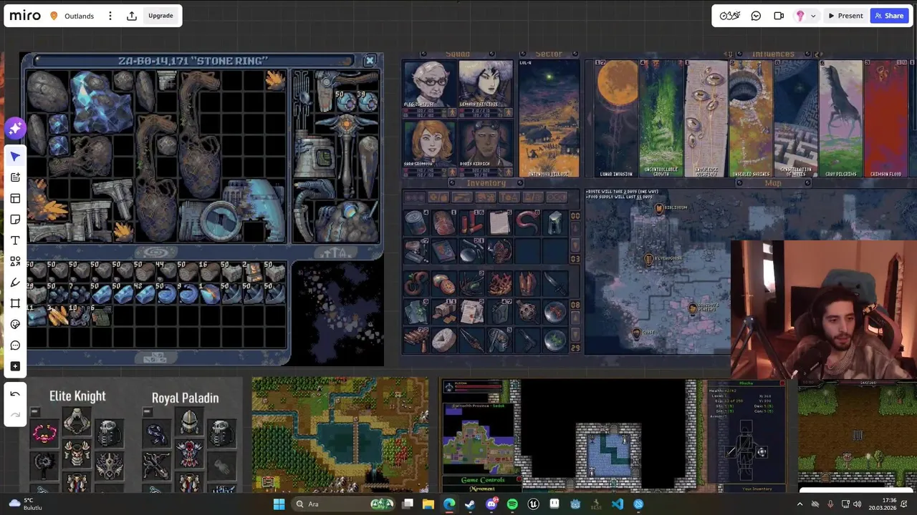Screen dimensions: 917x515
Task: Start Present mode
Action: click(x=845, y=16)
